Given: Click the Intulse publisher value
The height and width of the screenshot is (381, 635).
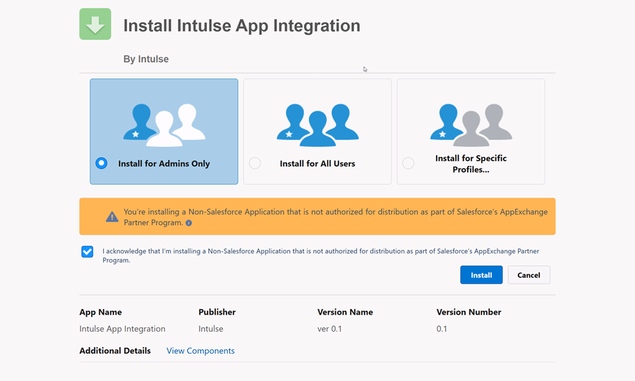Looking at the screenshot, I should click(x=210, y=329).
